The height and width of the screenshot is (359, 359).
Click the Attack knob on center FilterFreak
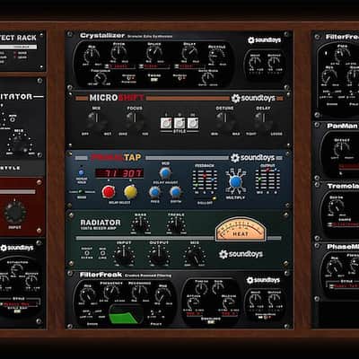pos(194,302)
